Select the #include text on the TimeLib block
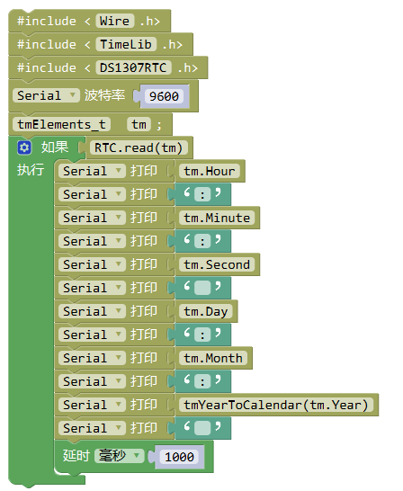 [x=47, y=44]
